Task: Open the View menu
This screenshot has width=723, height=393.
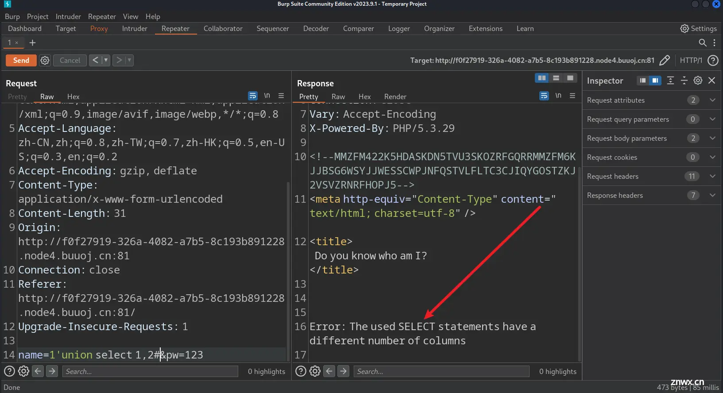Action: pos(131,16)
